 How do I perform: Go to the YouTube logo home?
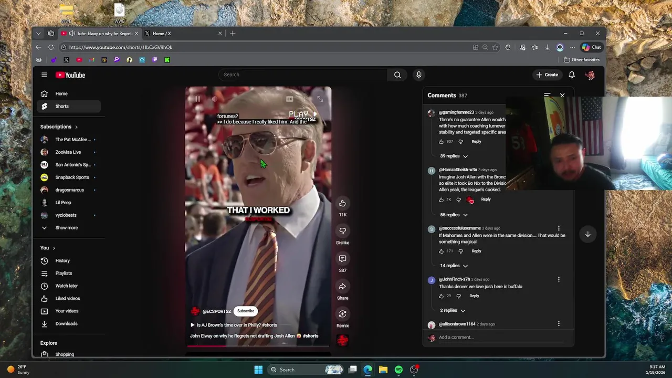click(x=70, y=75)
